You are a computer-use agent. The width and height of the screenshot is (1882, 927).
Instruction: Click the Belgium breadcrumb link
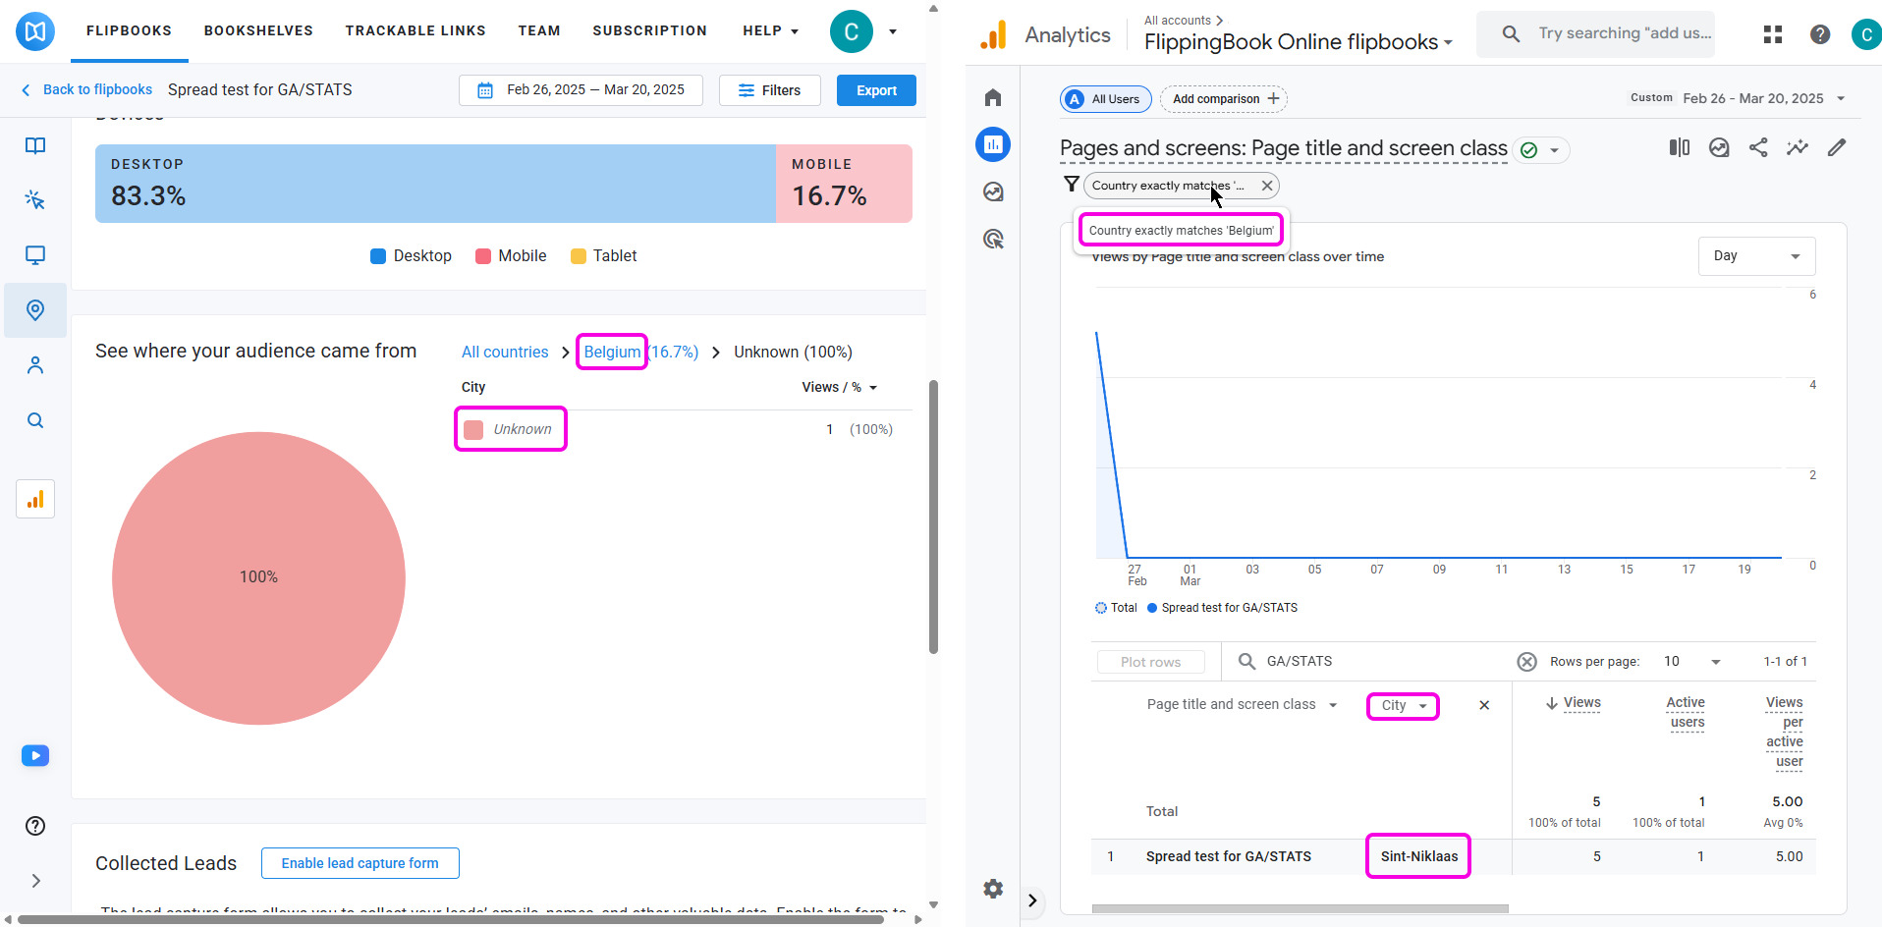click(640, 352)
